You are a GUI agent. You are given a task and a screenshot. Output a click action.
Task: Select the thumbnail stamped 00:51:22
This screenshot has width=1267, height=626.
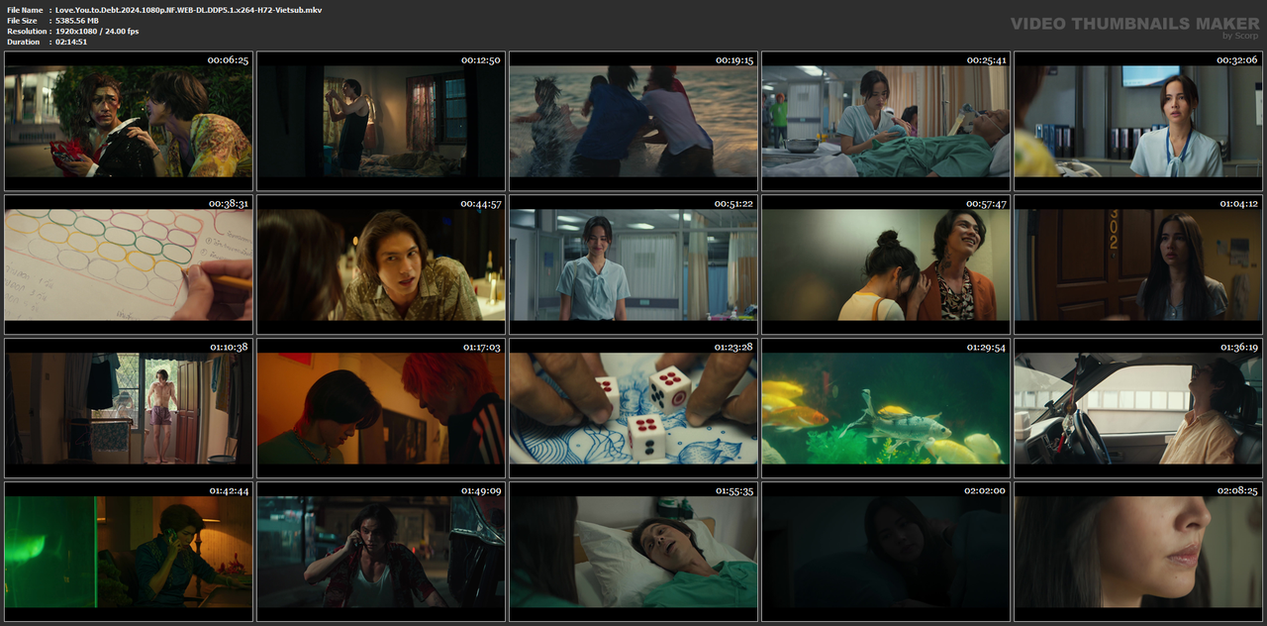pos(633,264)
